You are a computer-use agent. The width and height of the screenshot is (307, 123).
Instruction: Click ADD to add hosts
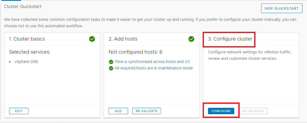[118, 111]
